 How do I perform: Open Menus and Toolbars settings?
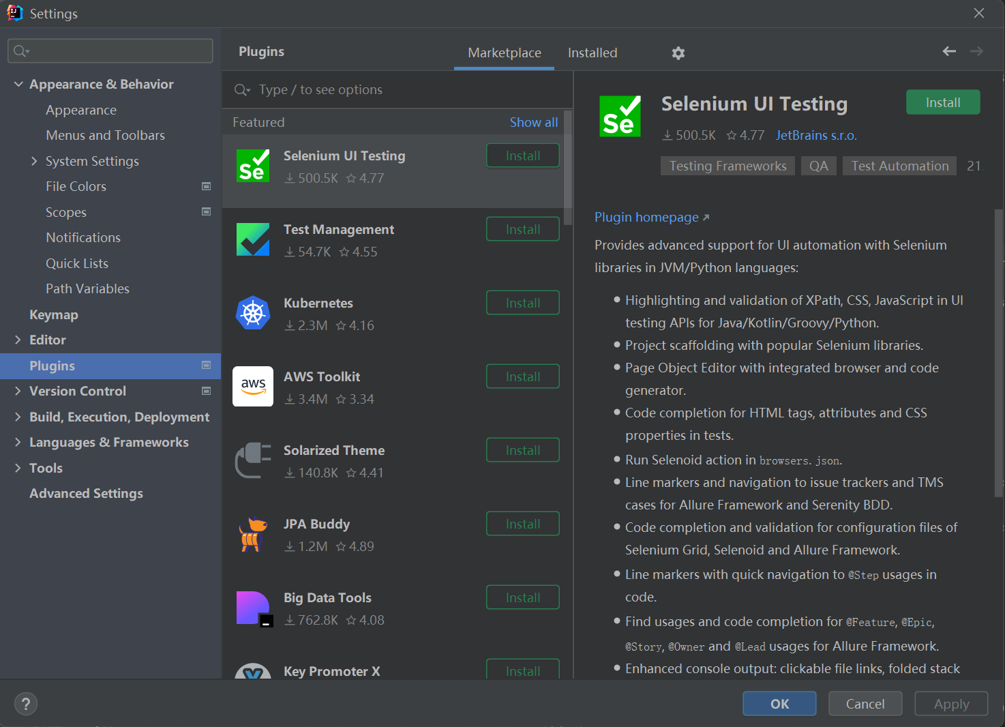point(105,135)
